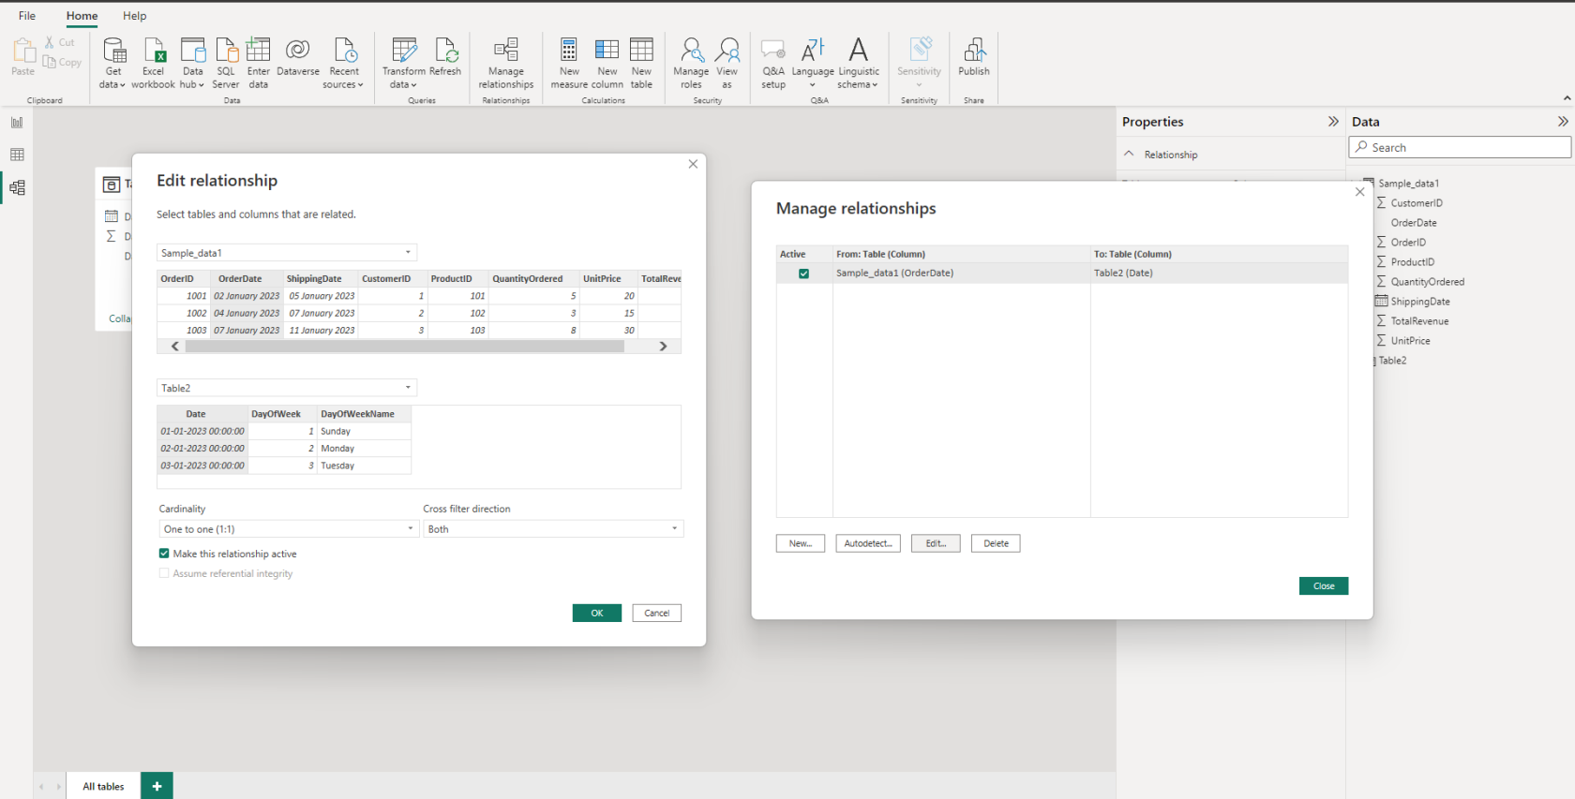
Task: Open Manage relationships from ribbon
Action: point(506,63)
